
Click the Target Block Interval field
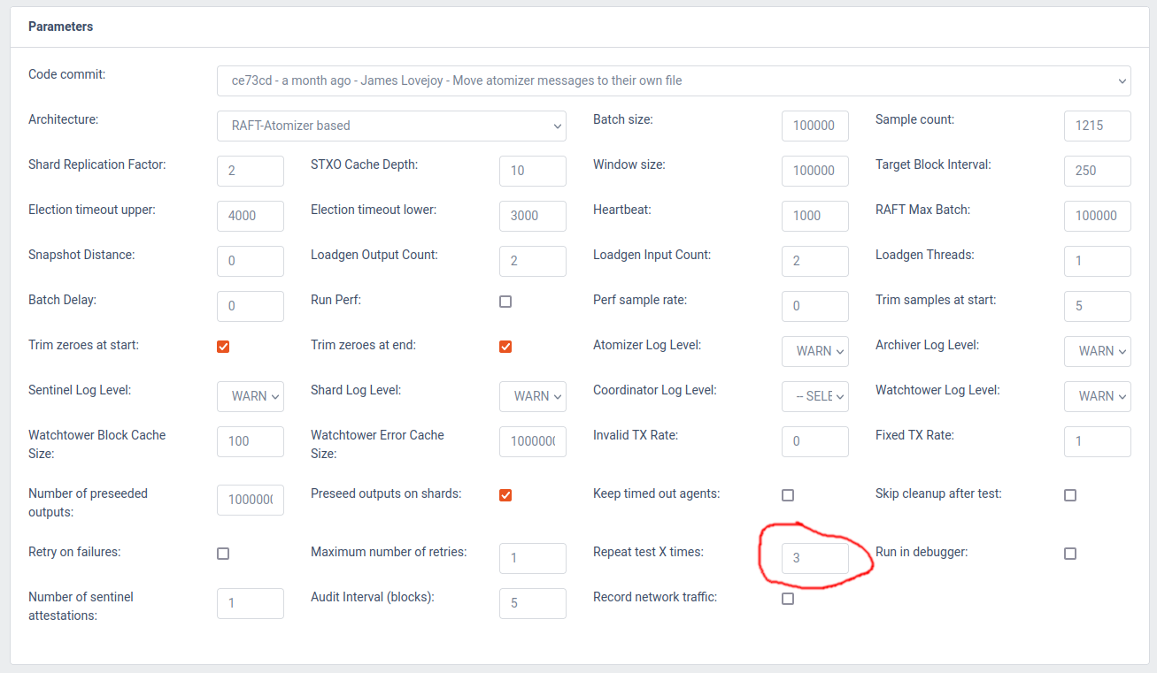pos(1098,171)
